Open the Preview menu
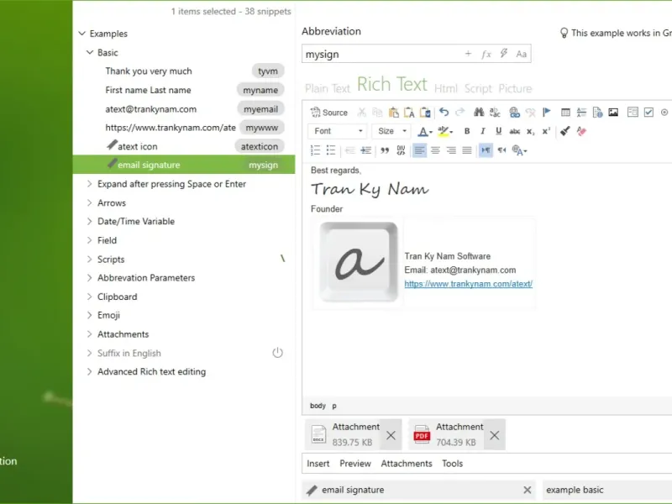This screenshot has height=504, width=672. [x=354, y=464]
